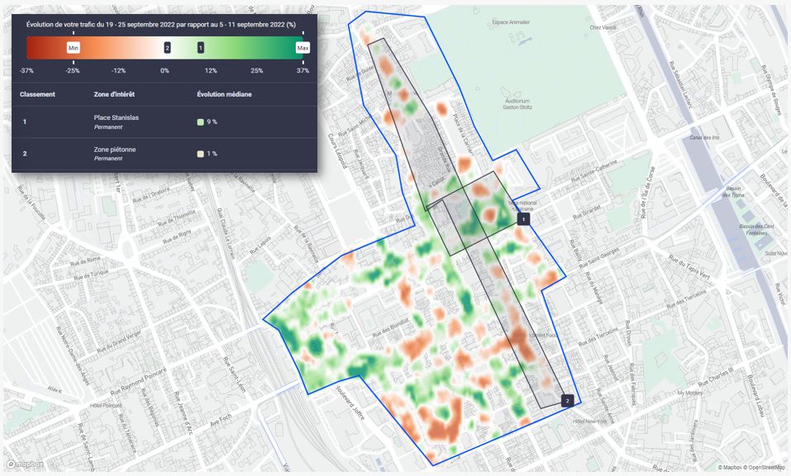Click the Rue de Rome street label
This screenshot has height=476, width=791.
(85, 260)
